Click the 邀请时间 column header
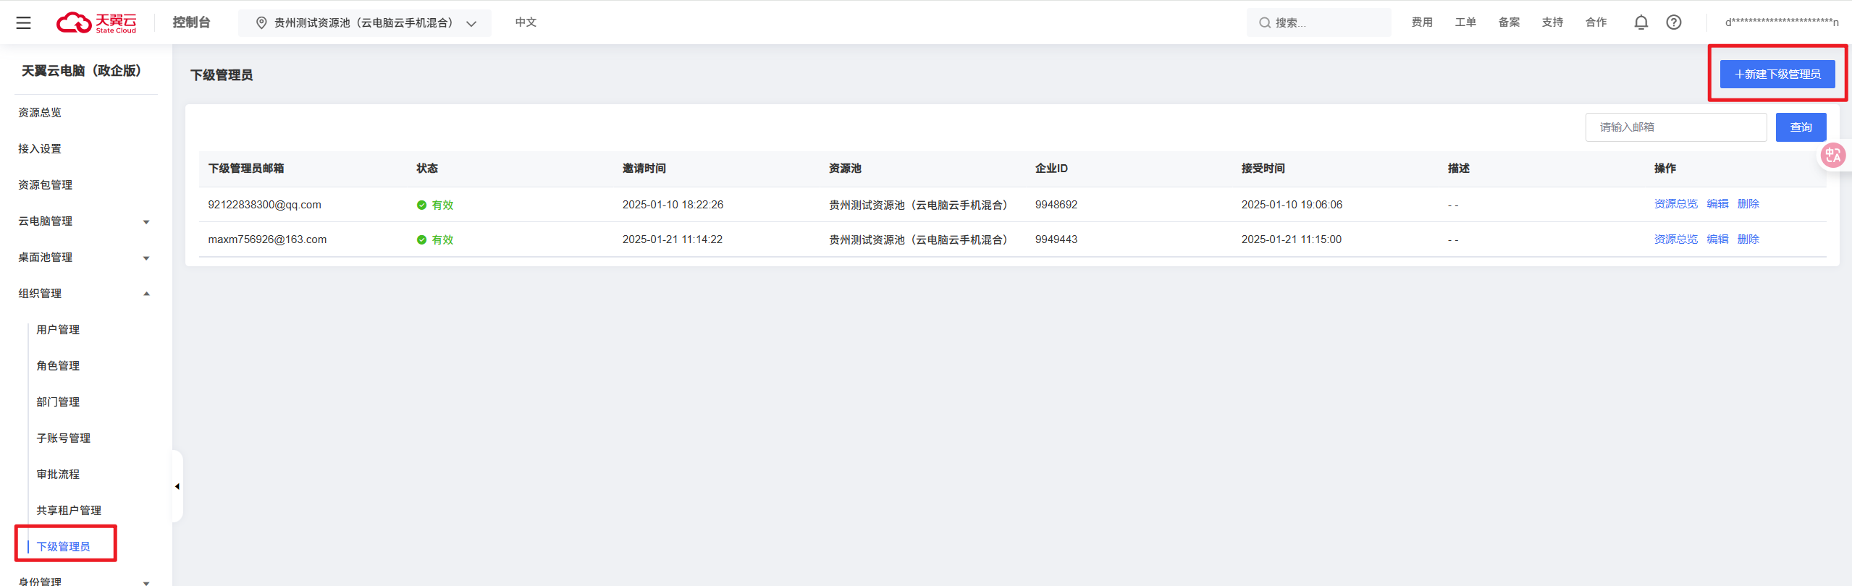 [x=644, y=169]
